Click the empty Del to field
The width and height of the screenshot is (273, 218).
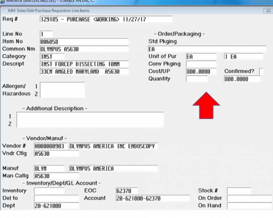point(57,198)
